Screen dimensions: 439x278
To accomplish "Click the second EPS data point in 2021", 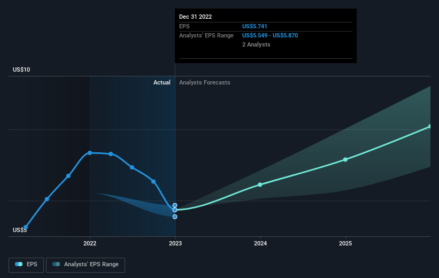I will pyautogui.click(x=47, y=199).
